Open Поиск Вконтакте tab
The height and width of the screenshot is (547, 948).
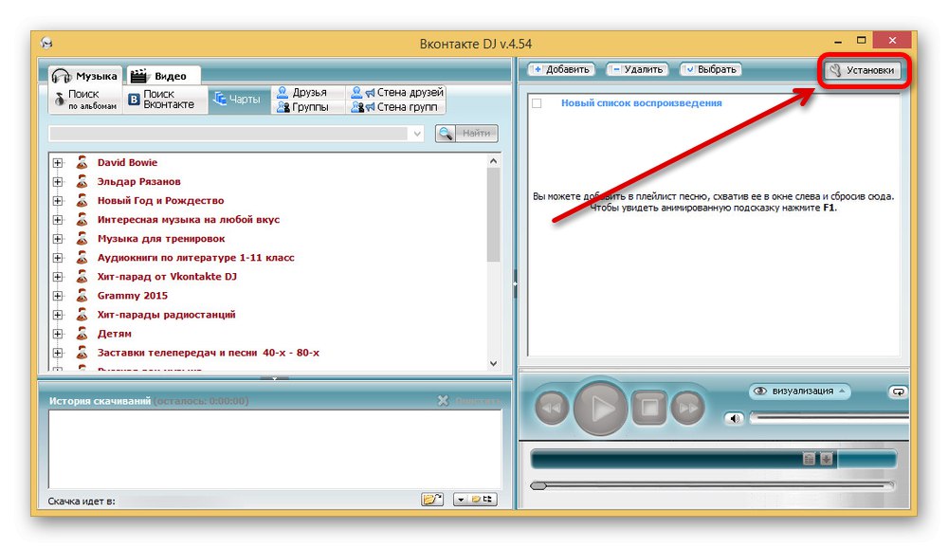[164, 100]
